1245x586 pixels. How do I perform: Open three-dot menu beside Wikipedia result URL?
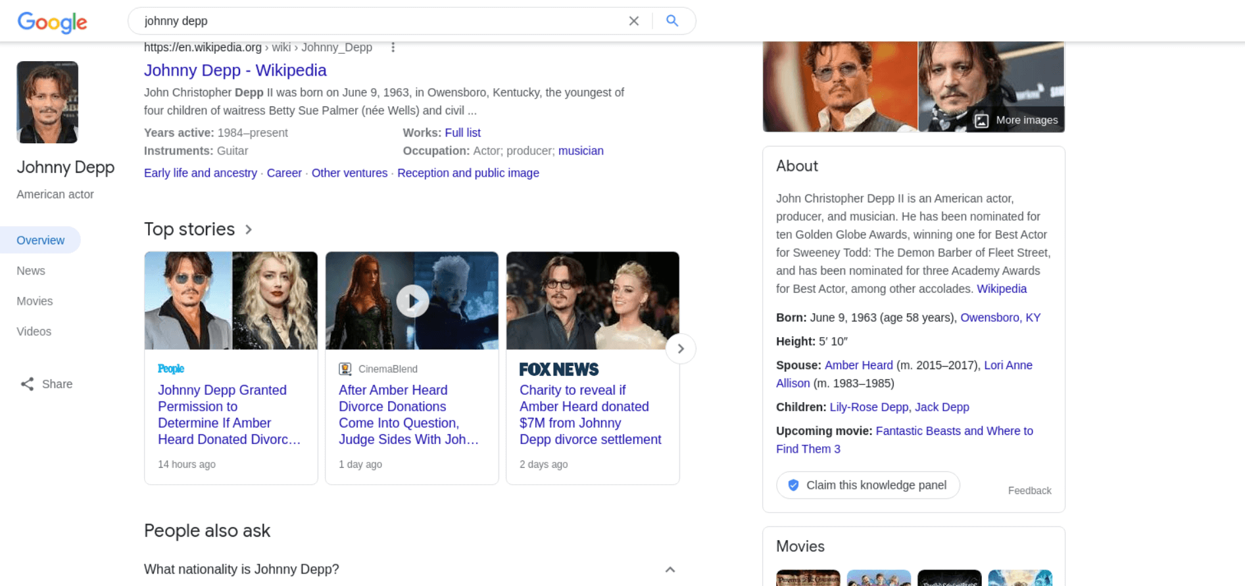pyautogui.click(x=393, y=47)
